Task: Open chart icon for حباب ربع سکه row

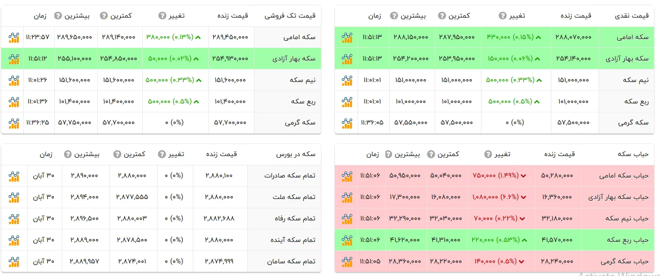Action: (x=347, y=240)
